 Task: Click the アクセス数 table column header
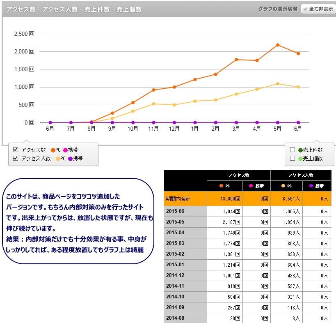pyautogui.click(x=238, y=175)
